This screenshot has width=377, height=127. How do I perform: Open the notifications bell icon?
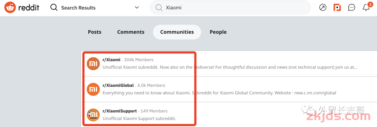click(x=366, y=7)
